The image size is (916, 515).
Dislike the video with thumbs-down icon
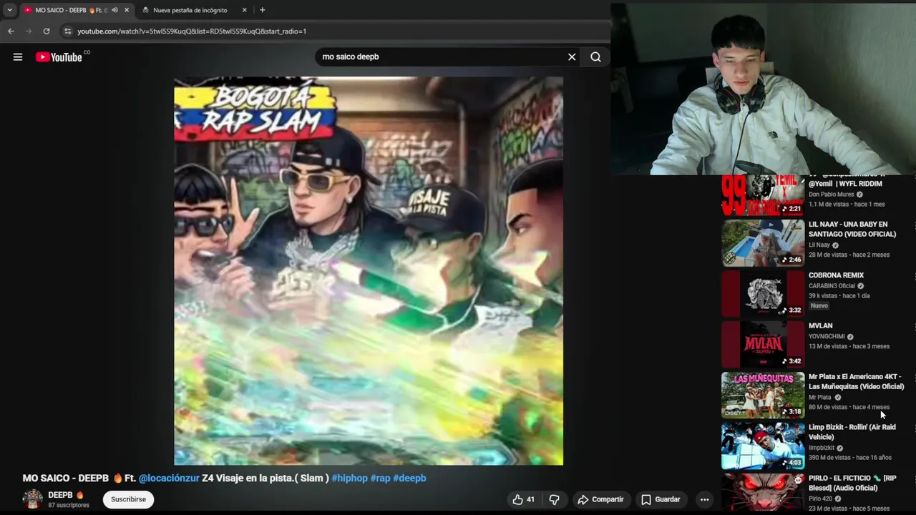tap(554, 499)
